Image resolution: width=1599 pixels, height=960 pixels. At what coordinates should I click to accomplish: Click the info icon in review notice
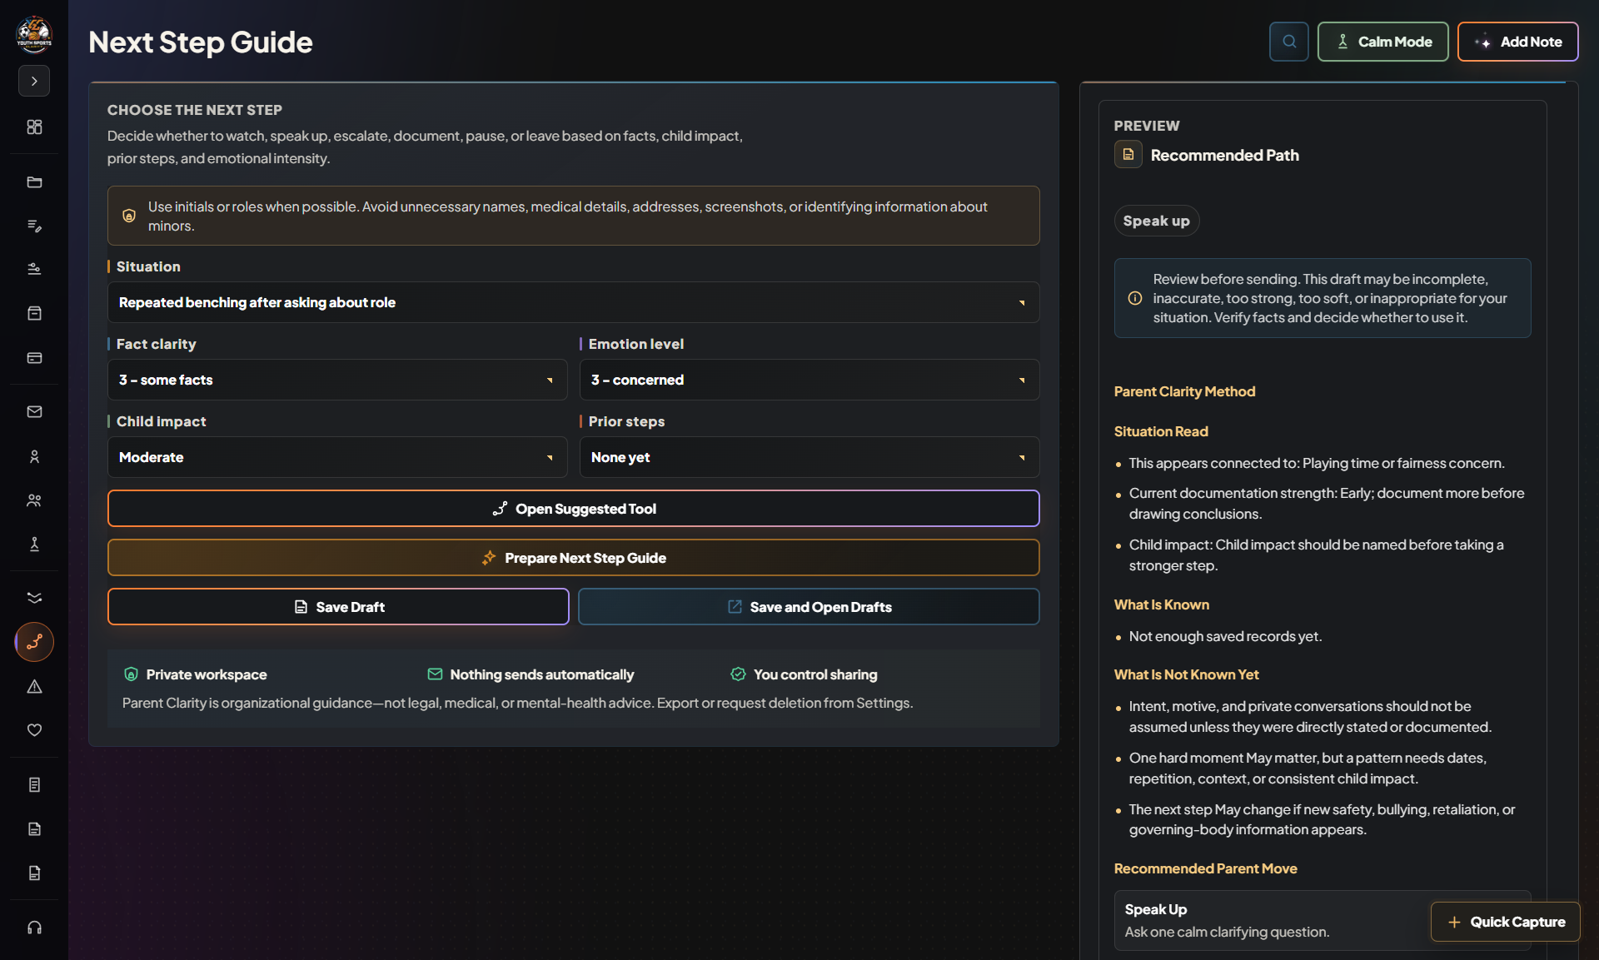1134,298
